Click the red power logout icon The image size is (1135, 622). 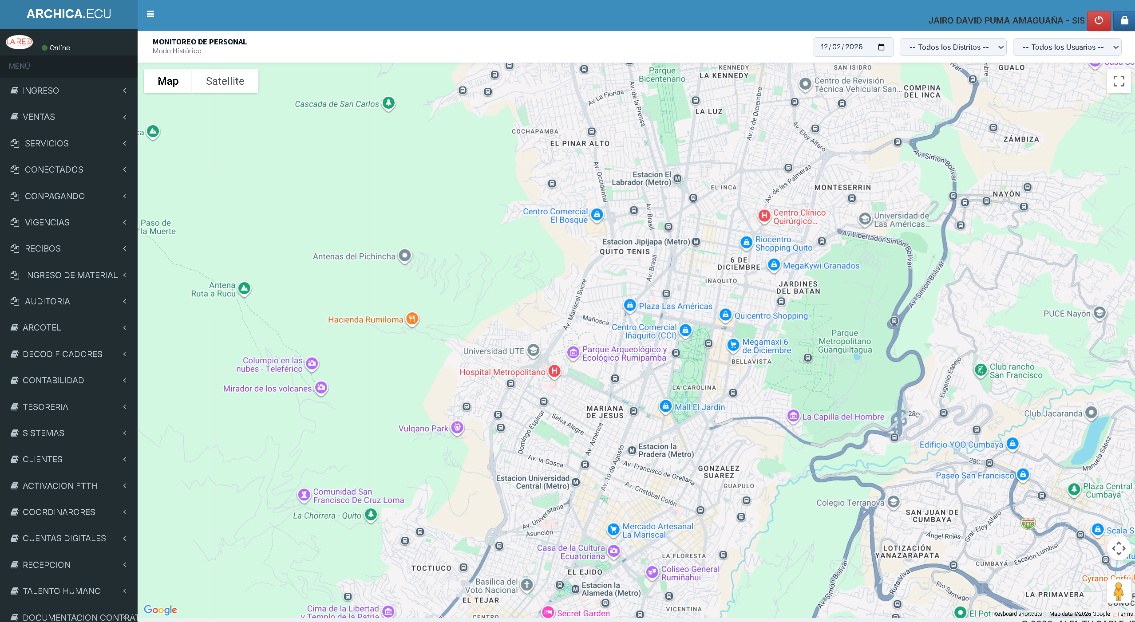tap(1099, 20)
